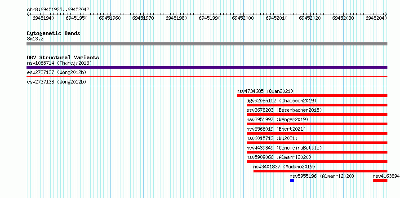This screenshot has width=400, height=198.
Task: Open nsv3951997 (Wenger2019) variant label
Action: 277,119
